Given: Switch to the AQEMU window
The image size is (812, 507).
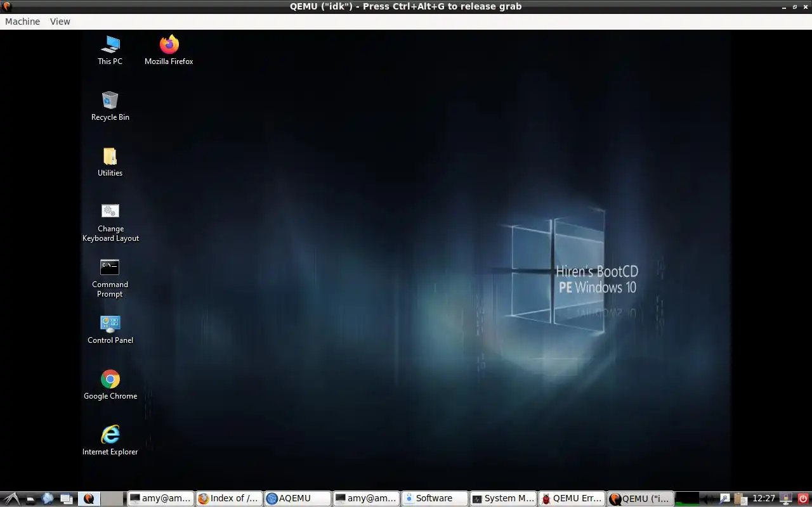Looking at the screenshot, I should 298,499.
